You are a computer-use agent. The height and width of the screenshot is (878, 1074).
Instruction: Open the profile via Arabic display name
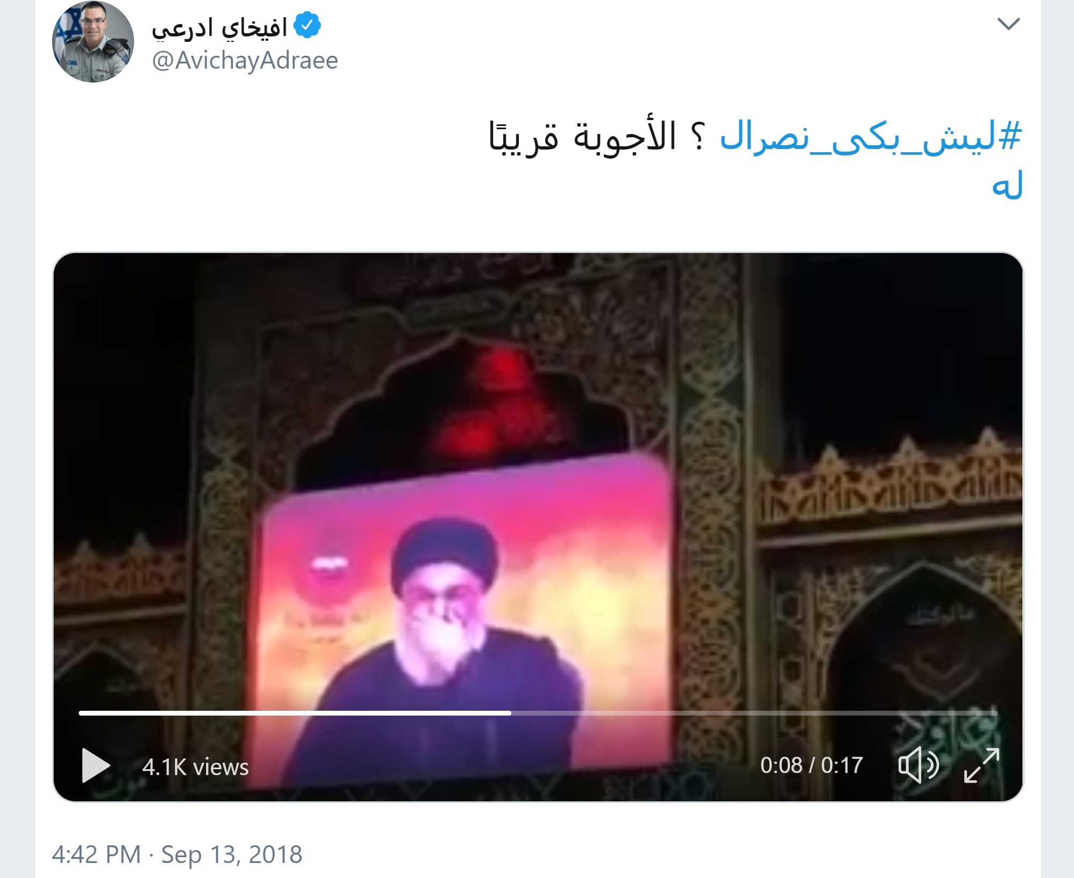tap(219, 27)
